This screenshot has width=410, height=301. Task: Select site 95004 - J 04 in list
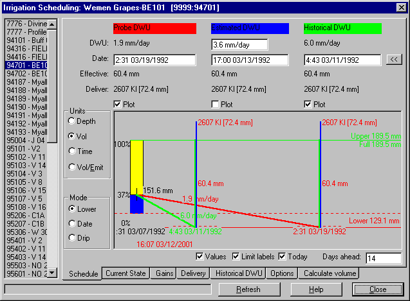pyautogui.click(x=26, y=141)
